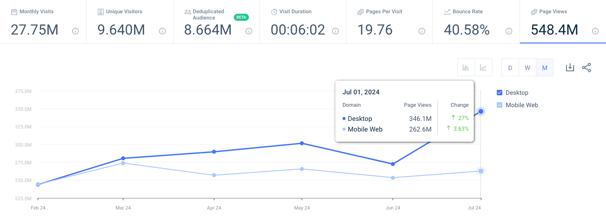
Task: Click info icon next to Page Views
Action: (x=595, y=31)
